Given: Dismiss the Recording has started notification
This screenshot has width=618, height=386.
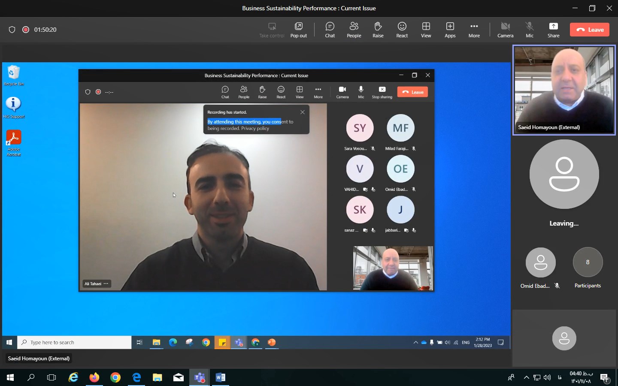Looking at the screenshot, I should point(303,112).
